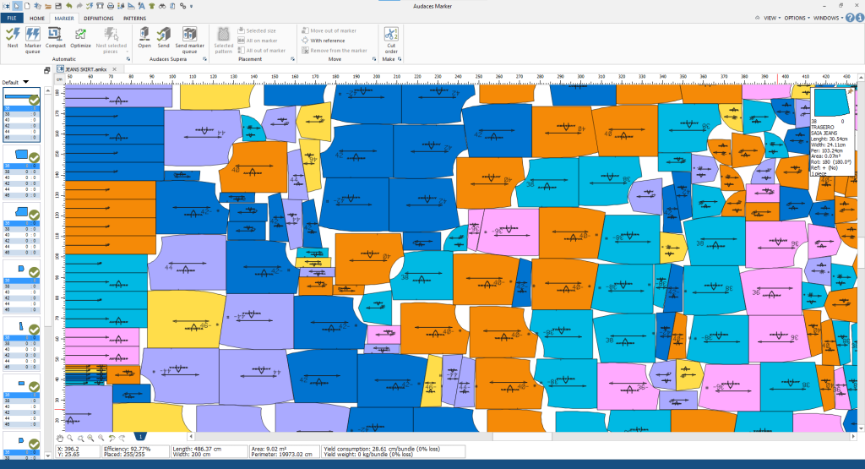Expand the Make group dialog launcher
Viewport: 865px width, 469px height.
click(x=400, y=59)
